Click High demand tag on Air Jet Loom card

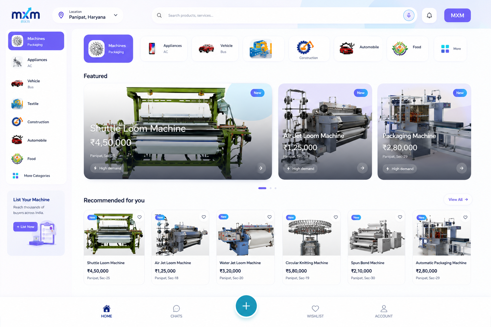pos(300,169)
